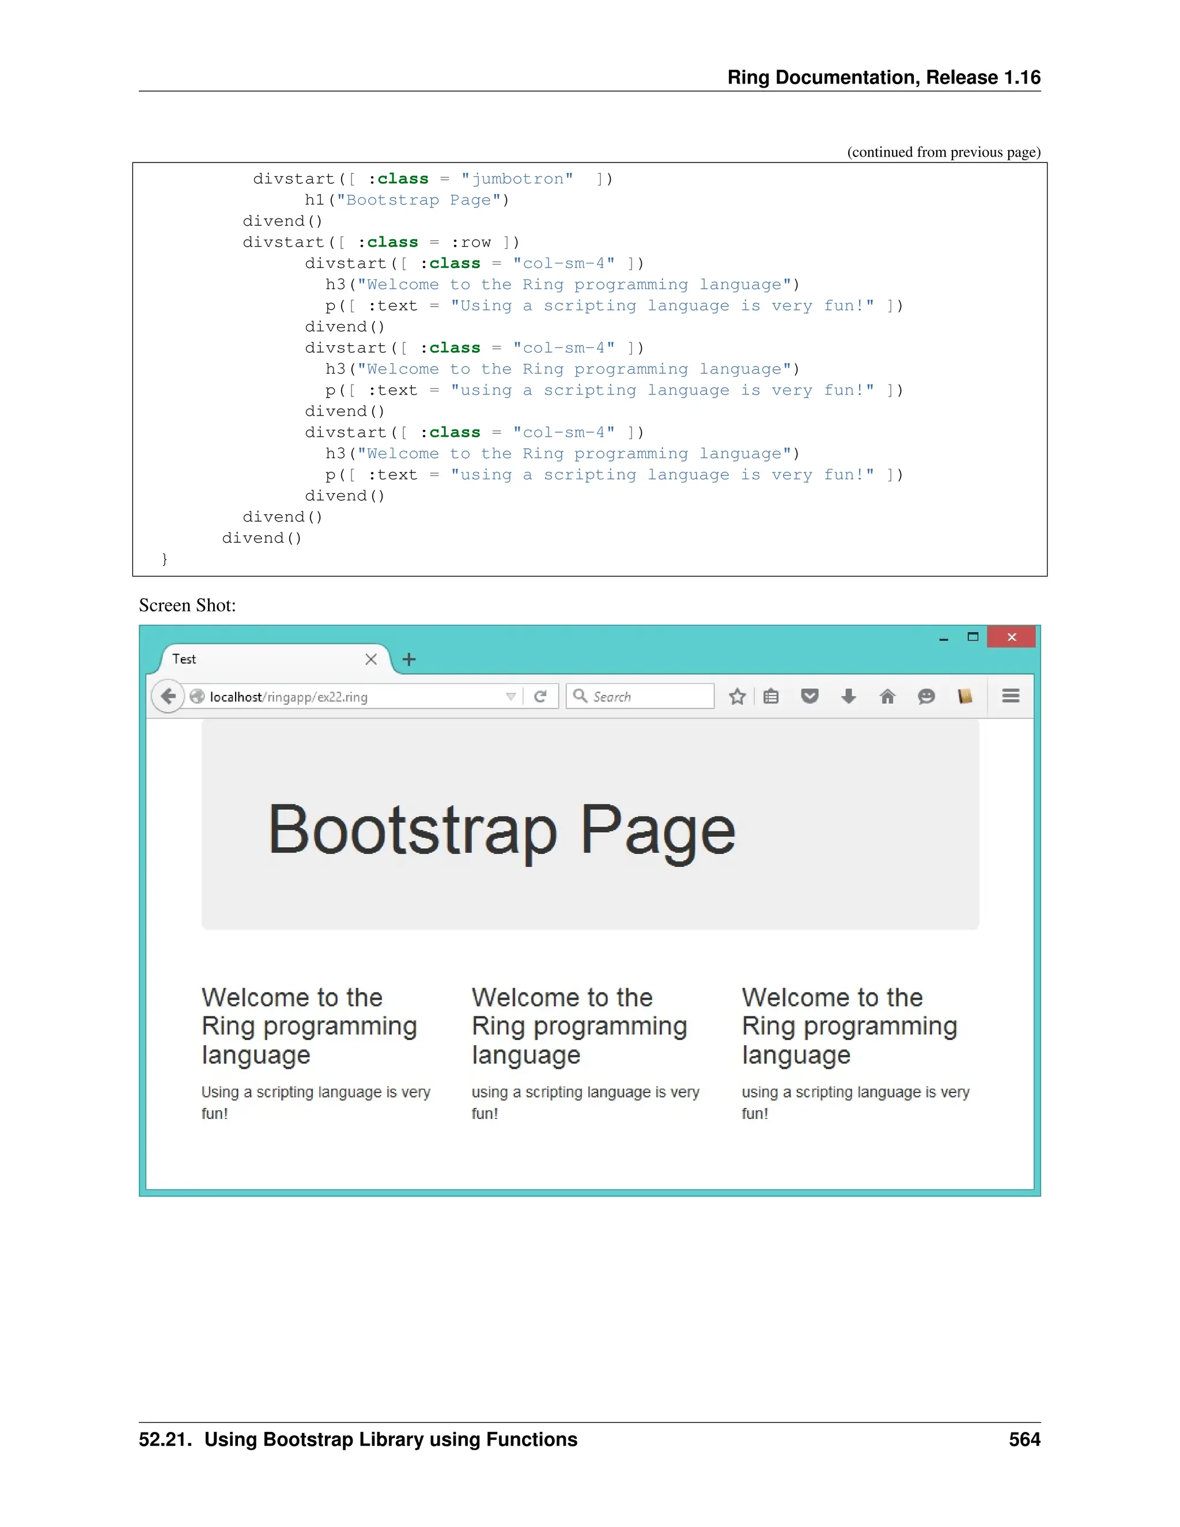Open downloads arrow icon
The height and width of the screenshot is (1527, 1180).
pyautogui.click(x=849, y=697)
